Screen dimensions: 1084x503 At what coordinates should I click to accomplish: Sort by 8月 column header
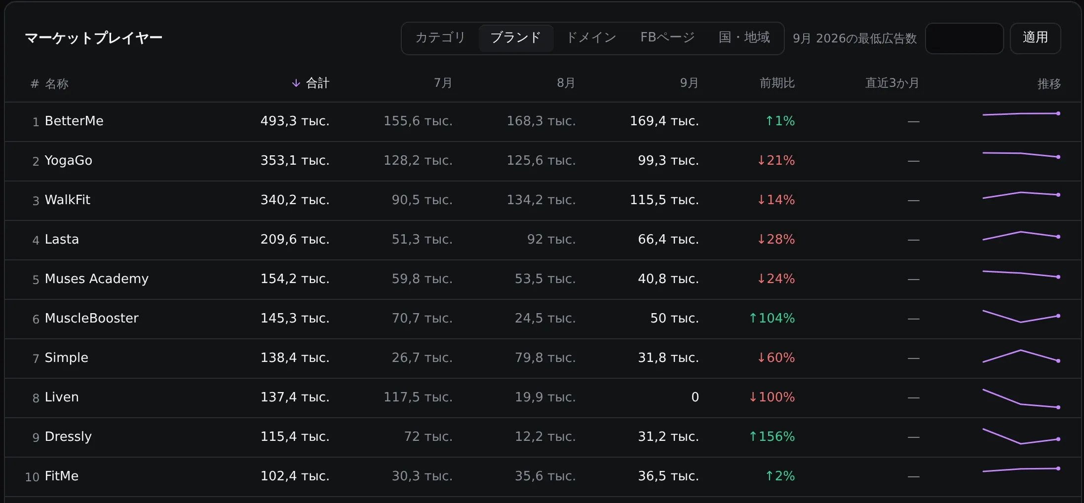[x=566, y=83]
